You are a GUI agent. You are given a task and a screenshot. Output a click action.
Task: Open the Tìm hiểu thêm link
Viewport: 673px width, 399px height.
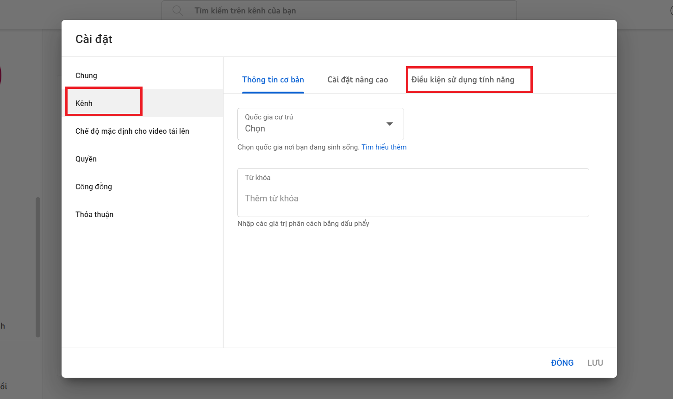[x=384, y=147]
